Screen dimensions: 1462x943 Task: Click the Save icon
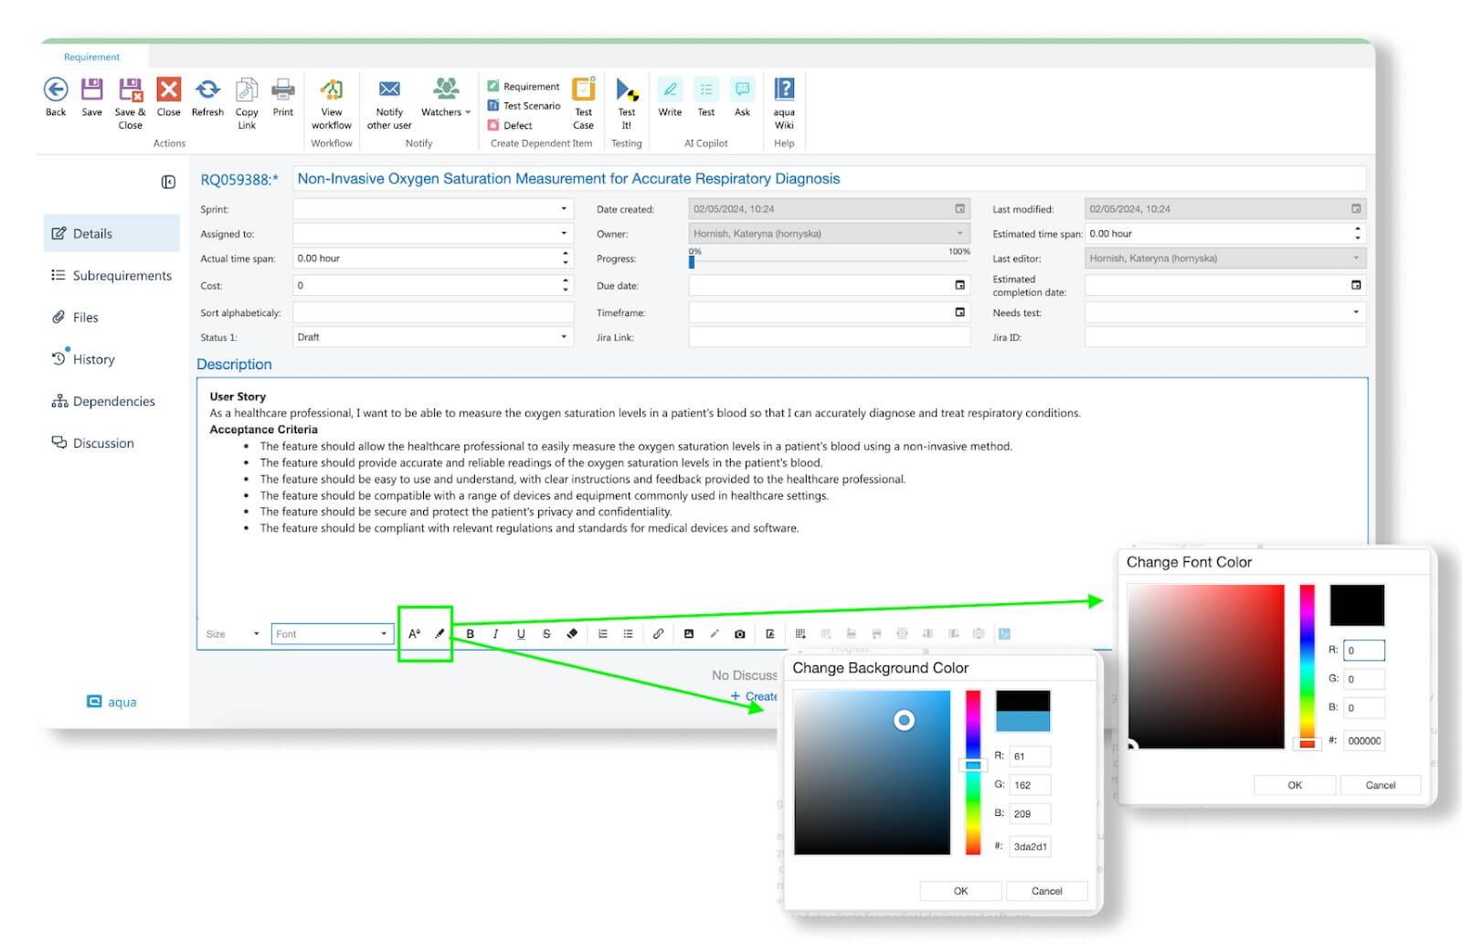pos(91,90)
